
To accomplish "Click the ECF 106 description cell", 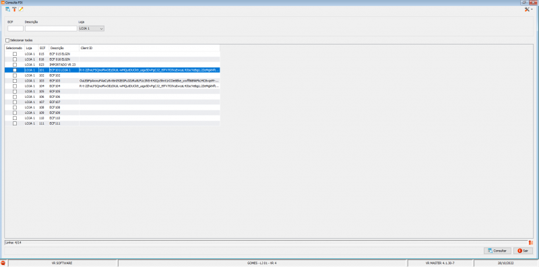I will click(64, 96).
